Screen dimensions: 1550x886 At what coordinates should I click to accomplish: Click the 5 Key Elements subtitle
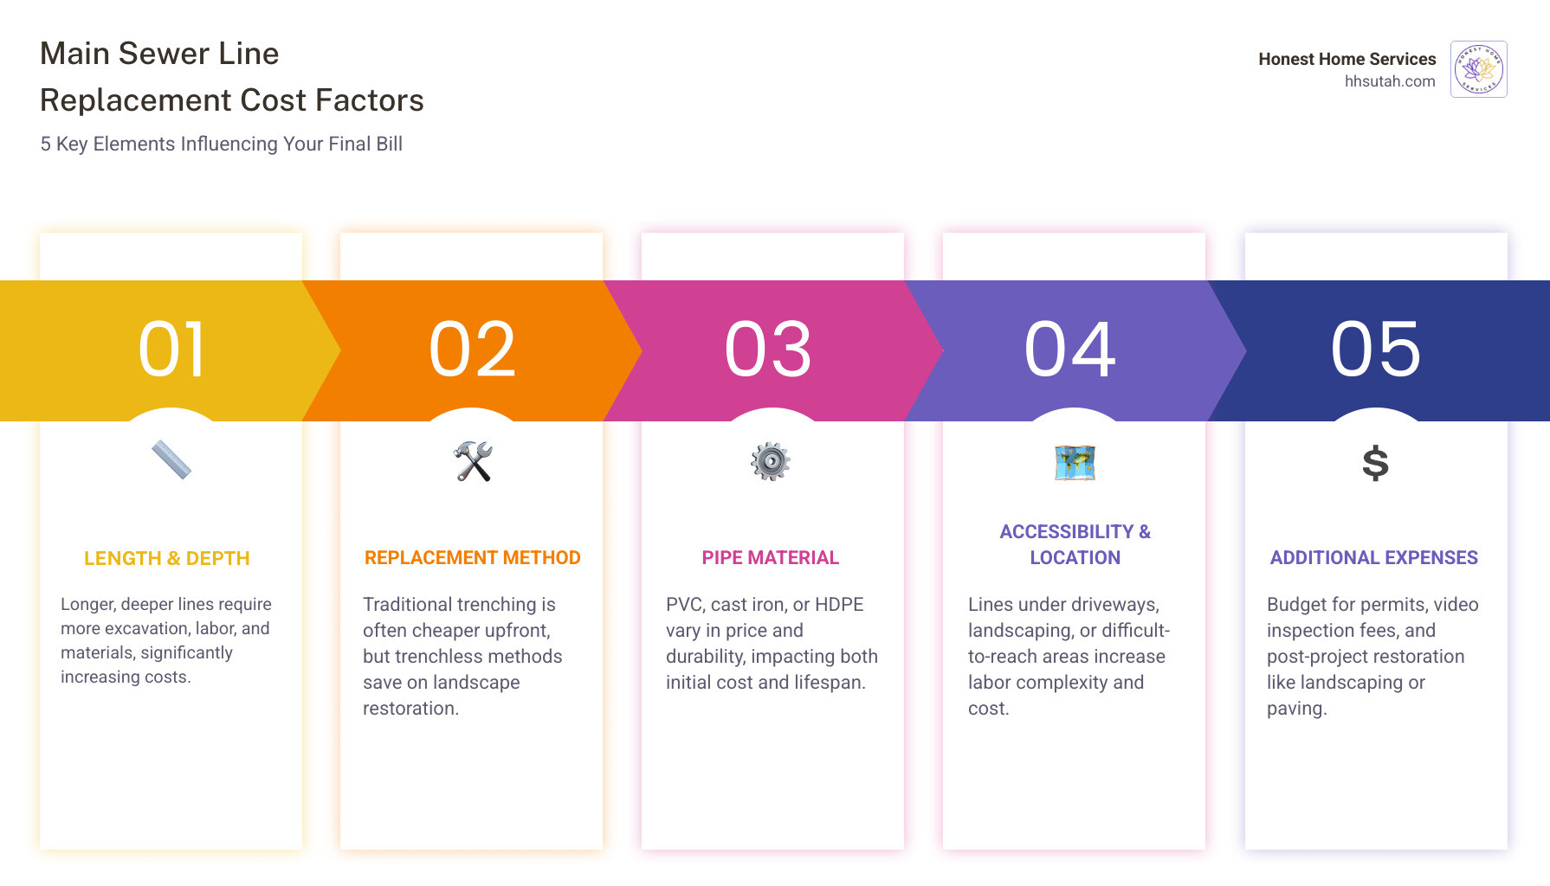pos(222,144)
